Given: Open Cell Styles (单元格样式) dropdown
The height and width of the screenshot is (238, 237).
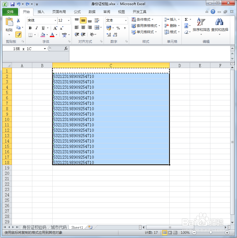Looking at the screenshot, I should coord(144,32).
